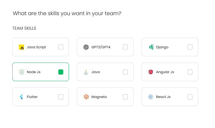Click the Node Js hexagon icon
Screen dimensions: 215x128
[x=21, y=72]
